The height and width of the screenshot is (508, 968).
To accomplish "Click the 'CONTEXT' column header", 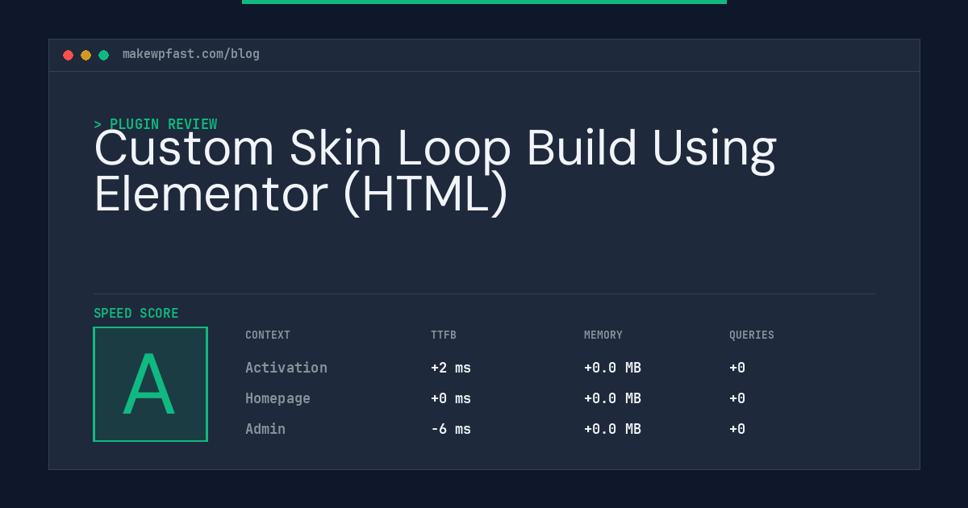I will [x=268, y=335].
